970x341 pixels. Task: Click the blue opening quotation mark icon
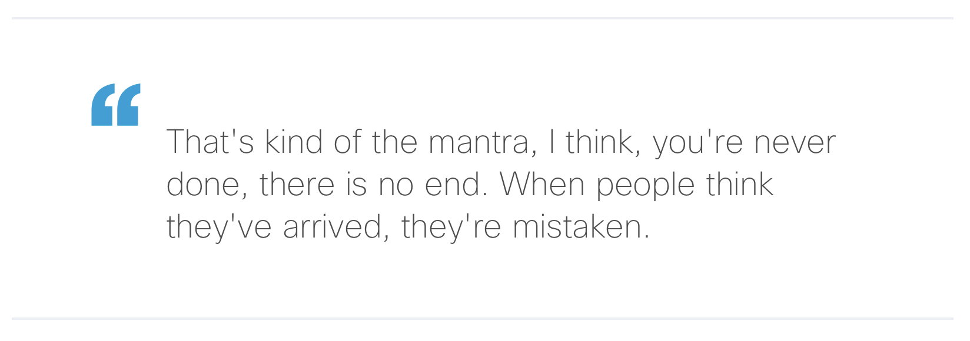pos(116,105)
